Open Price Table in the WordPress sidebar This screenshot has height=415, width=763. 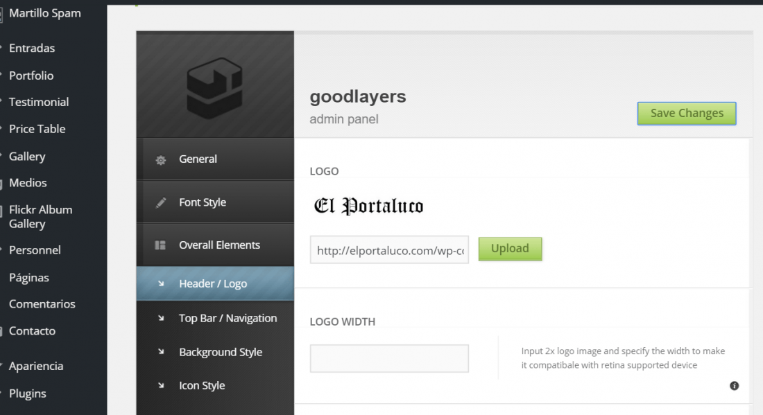37,129
